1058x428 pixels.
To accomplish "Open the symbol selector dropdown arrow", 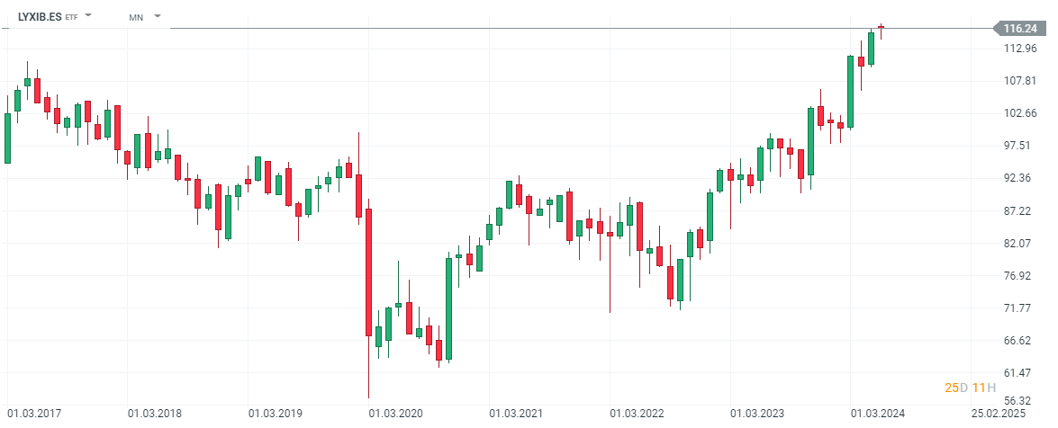I will click(x=88, y=16).
